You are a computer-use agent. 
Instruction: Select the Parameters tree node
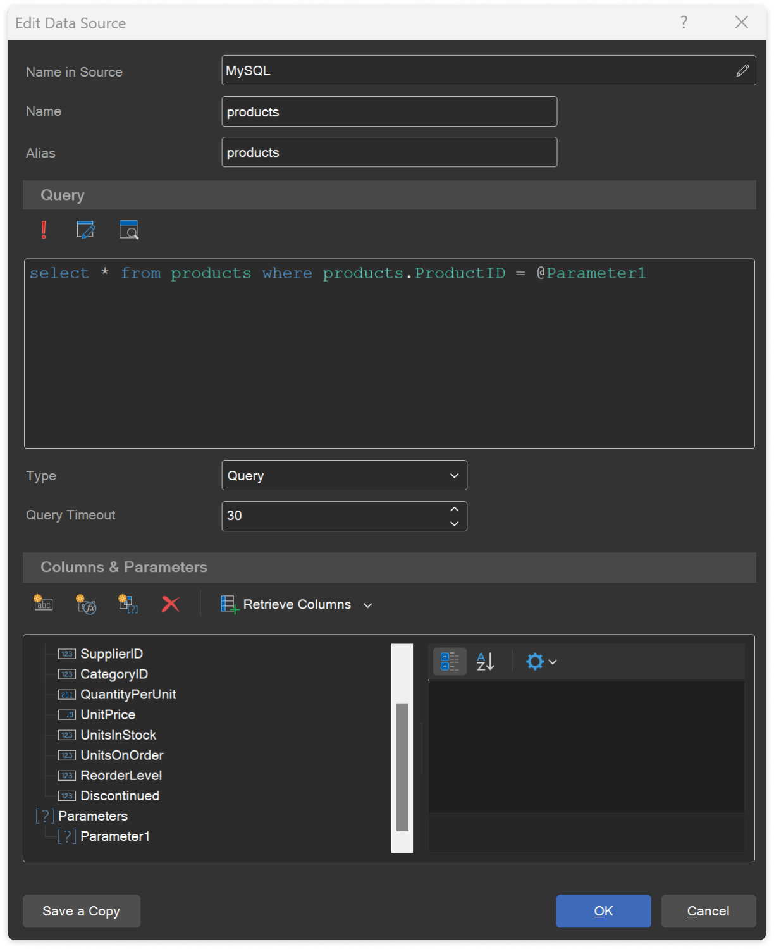pos(82,816)
